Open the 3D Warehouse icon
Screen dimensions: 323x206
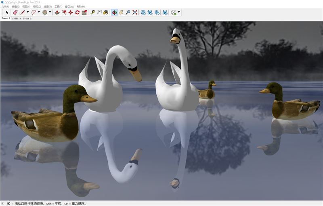coord(143,12)
